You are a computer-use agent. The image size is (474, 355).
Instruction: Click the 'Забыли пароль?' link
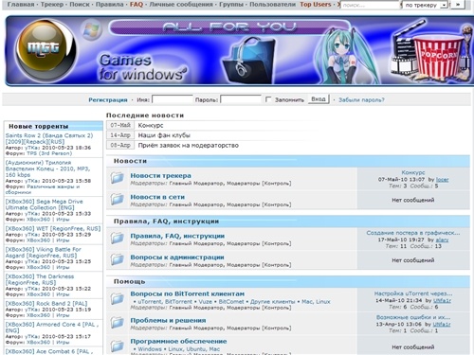point(361,99)
